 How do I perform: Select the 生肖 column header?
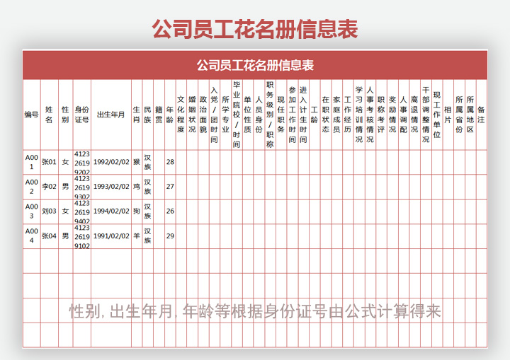tap(137, 115)
